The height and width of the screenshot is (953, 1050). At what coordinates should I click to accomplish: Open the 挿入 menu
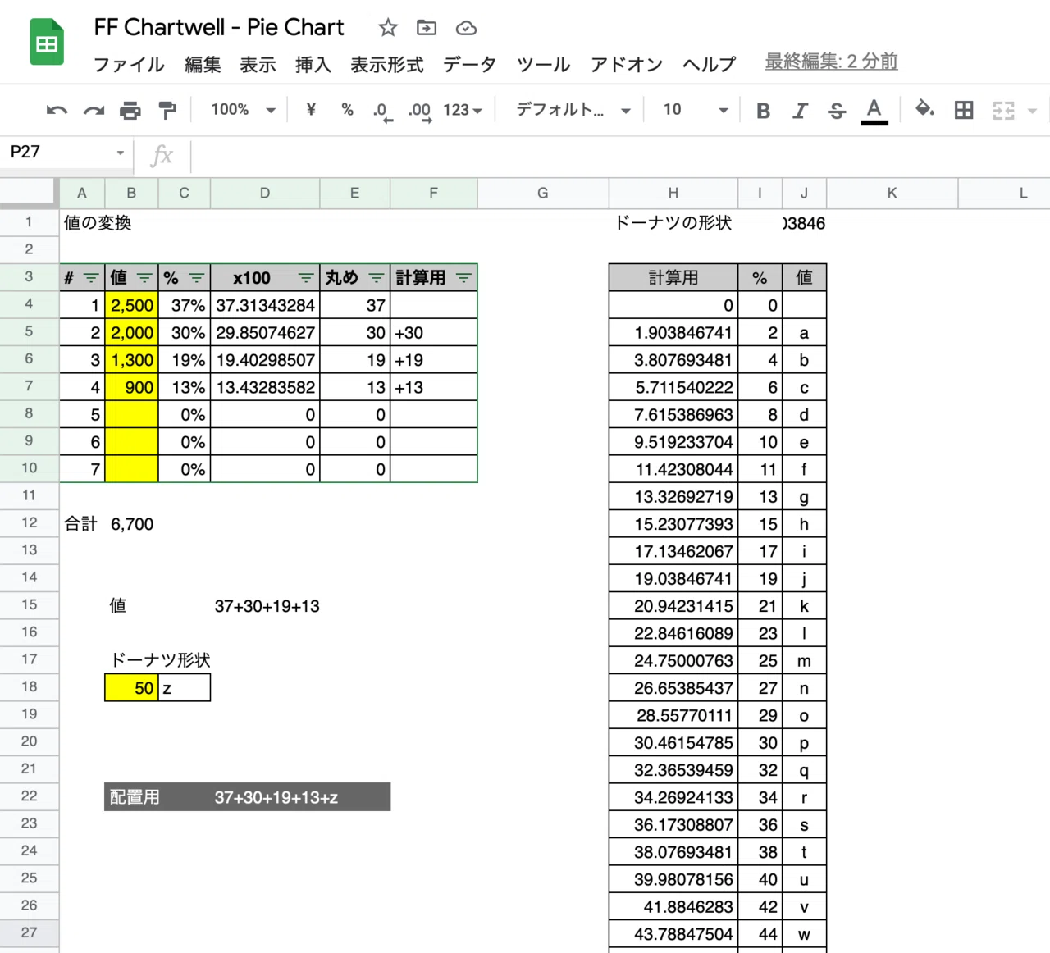coord(313,64)
